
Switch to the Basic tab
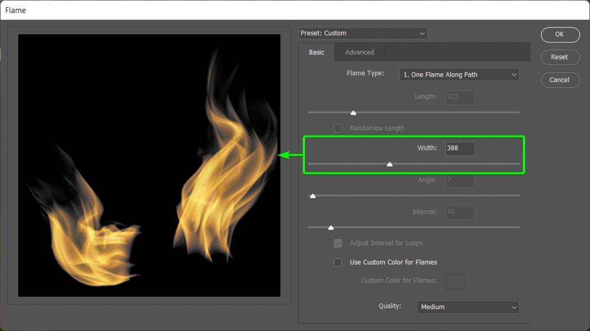[x=317, y=53]
